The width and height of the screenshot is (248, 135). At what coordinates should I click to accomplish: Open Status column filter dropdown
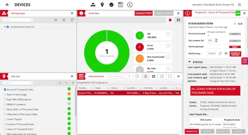pyautogui.click(x=124, y=88)
